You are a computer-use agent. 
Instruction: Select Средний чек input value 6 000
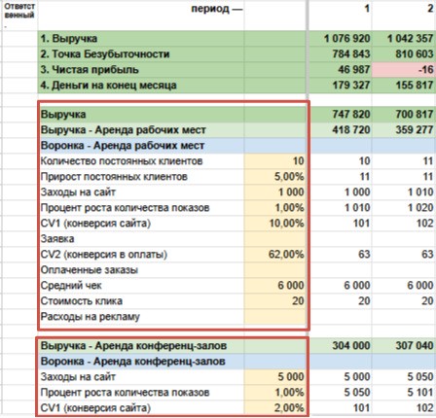274,286
